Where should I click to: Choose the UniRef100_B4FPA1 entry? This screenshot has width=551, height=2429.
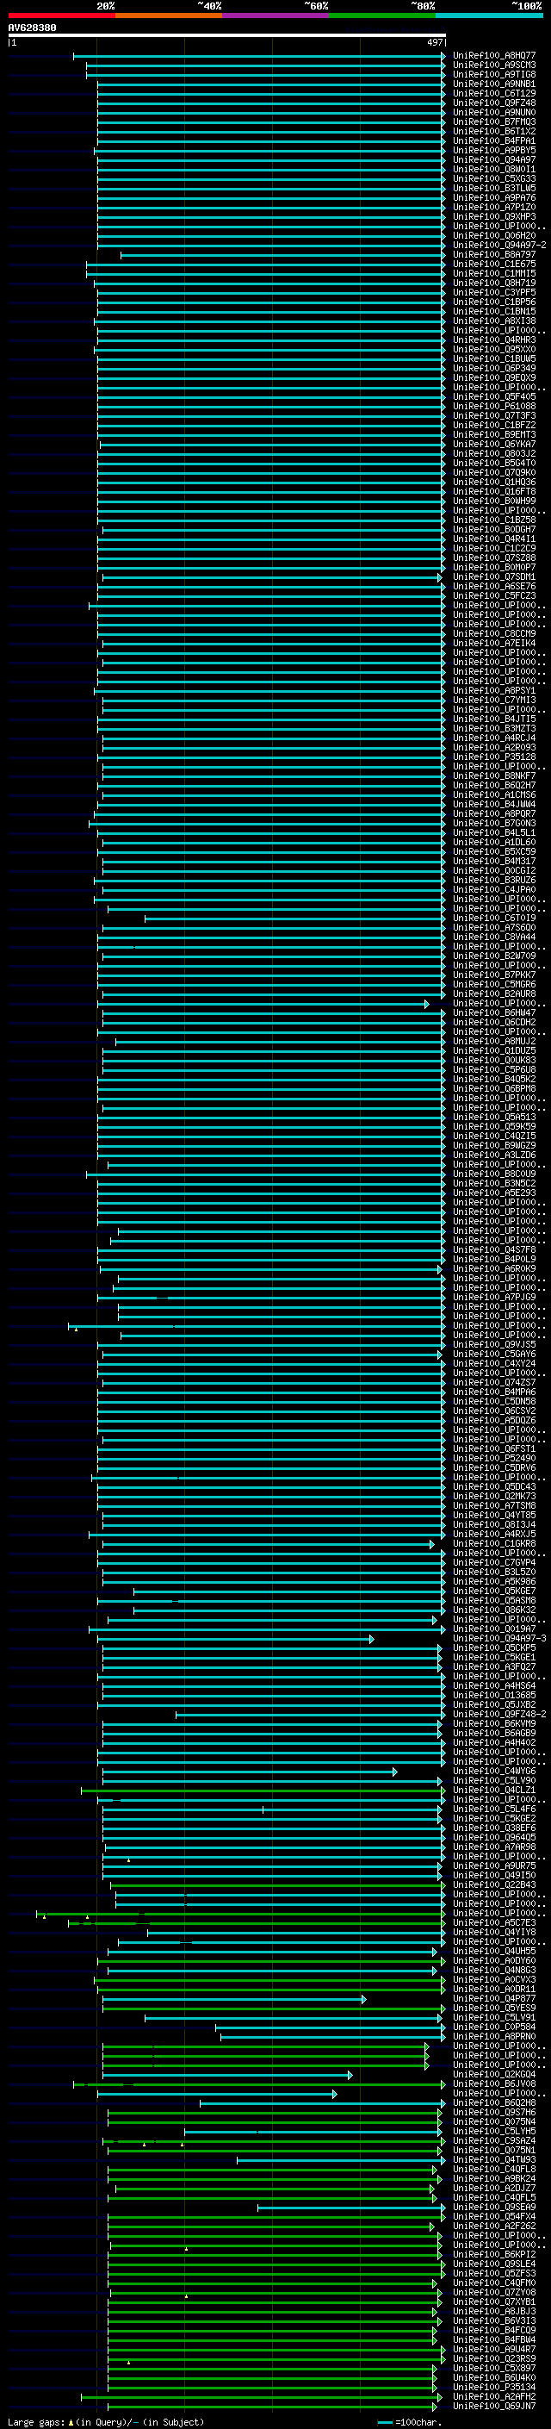pos(494,140)
